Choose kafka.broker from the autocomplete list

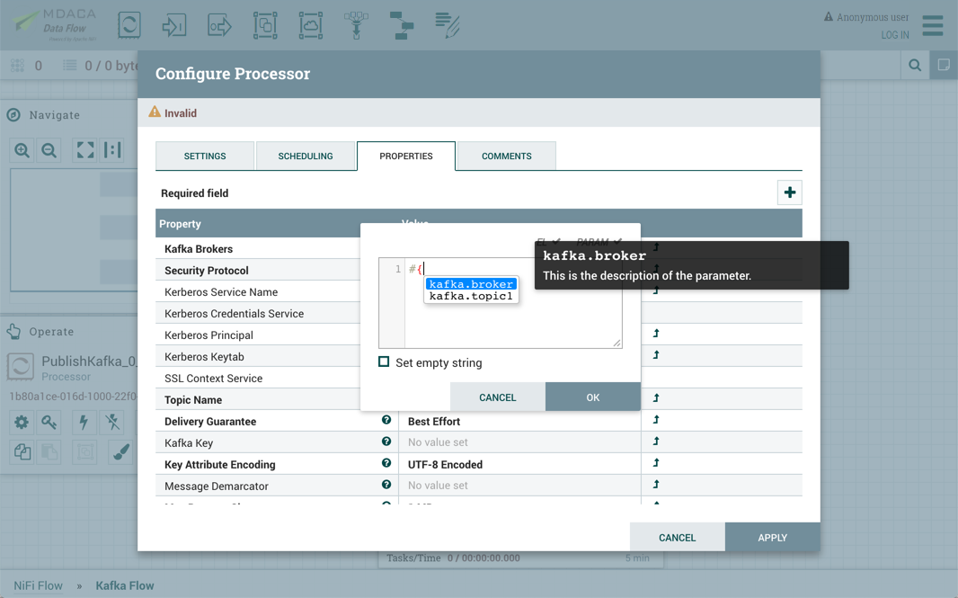coord(471,284)
